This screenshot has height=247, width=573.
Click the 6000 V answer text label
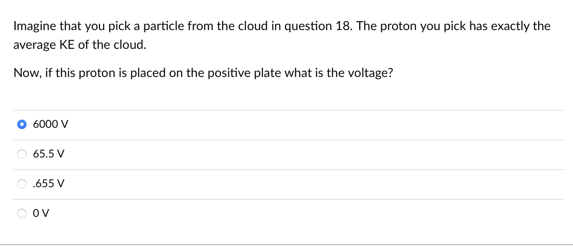click(x=50, y=124)
